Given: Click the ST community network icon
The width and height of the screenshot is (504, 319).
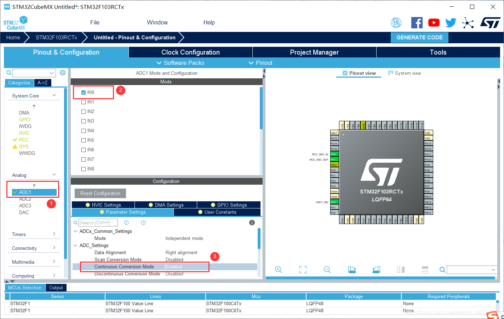Looking at the screenshot, I should (x=468, y=23).
